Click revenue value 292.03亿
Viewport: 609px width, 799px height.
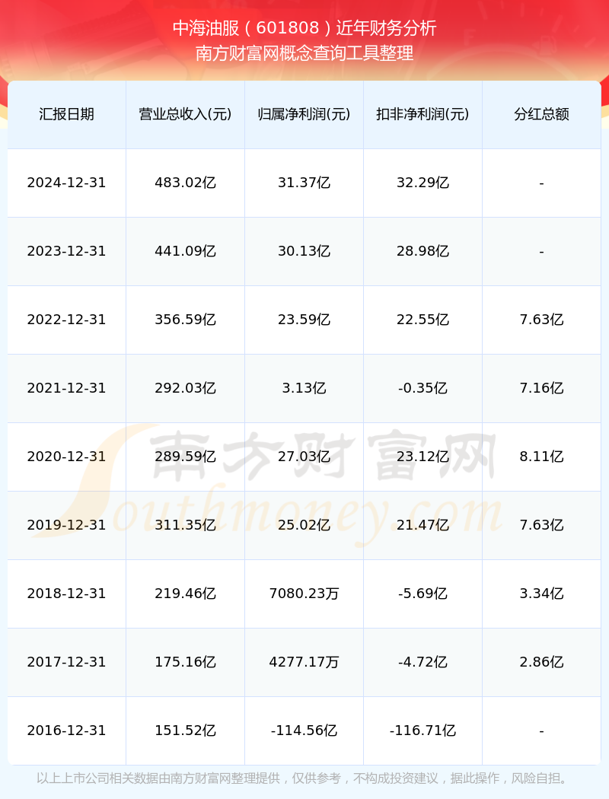186,388
